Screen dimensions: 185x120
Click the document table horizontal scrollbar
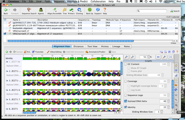(x=71, y=41)
